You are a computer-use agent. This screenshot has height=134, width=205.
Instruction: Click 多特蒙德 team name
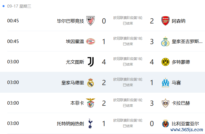(x=181, y=62)
